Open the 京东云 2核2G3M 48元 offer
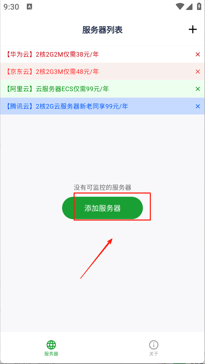The image size is (205, 364). (x=52, y=72)
